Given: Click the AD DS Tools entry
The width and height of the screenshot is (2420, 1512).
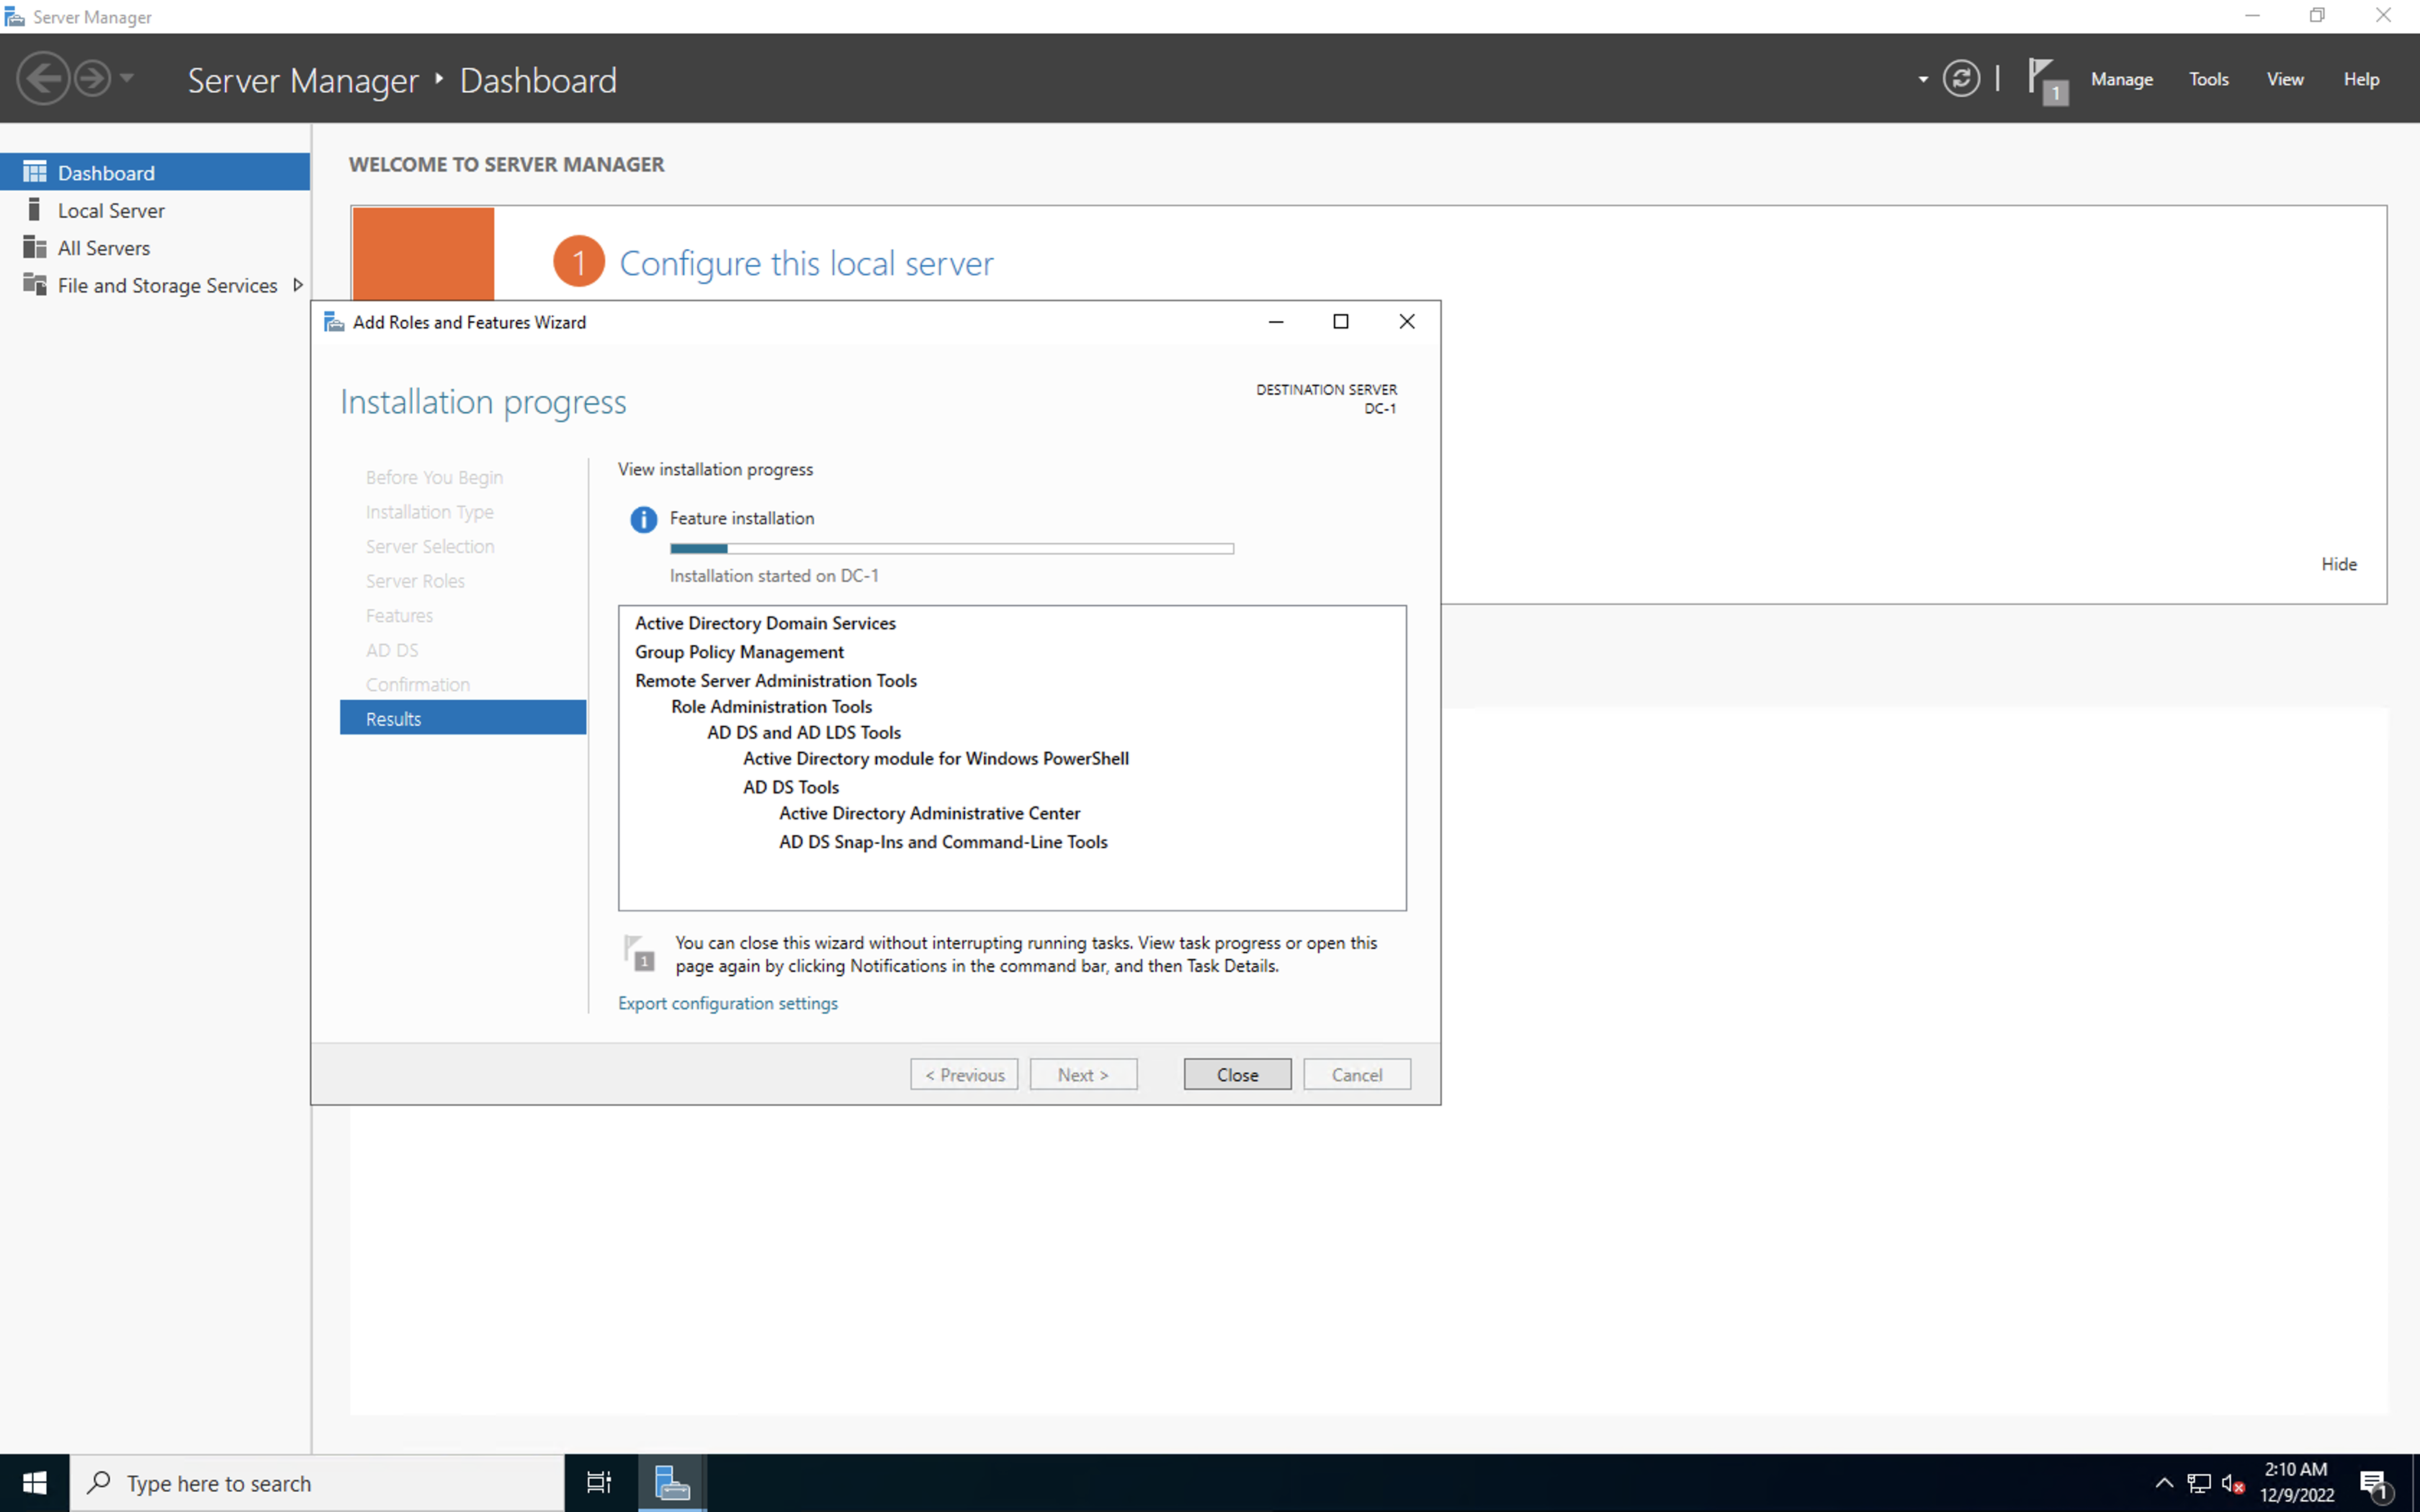Looking at the screenshot, I should point(790,787).
